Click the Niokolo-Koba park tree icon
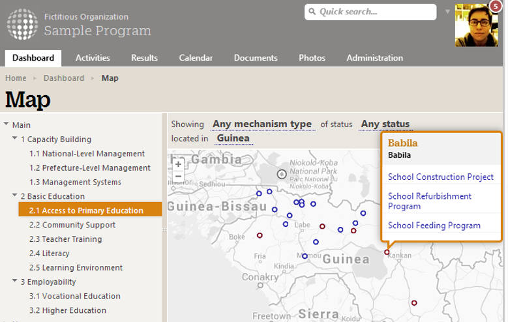 (x=282, y=174)
